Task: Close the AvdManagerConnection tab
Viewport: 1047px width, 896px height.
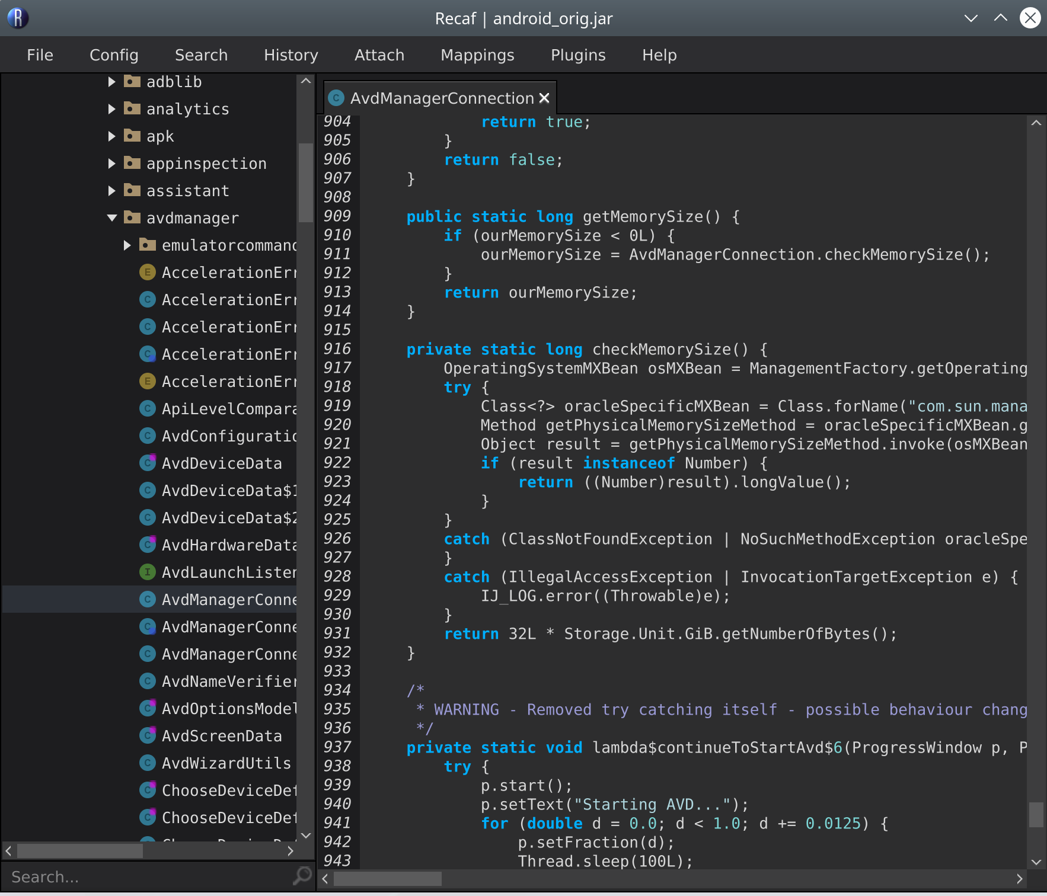Action: 544,98
